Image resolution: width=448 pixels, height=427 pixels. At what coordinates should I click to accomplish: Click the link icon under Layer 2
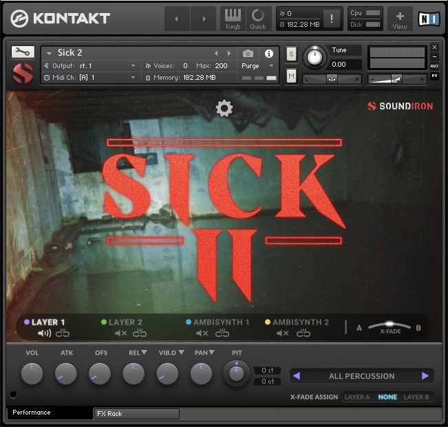(x=140, y=333)
